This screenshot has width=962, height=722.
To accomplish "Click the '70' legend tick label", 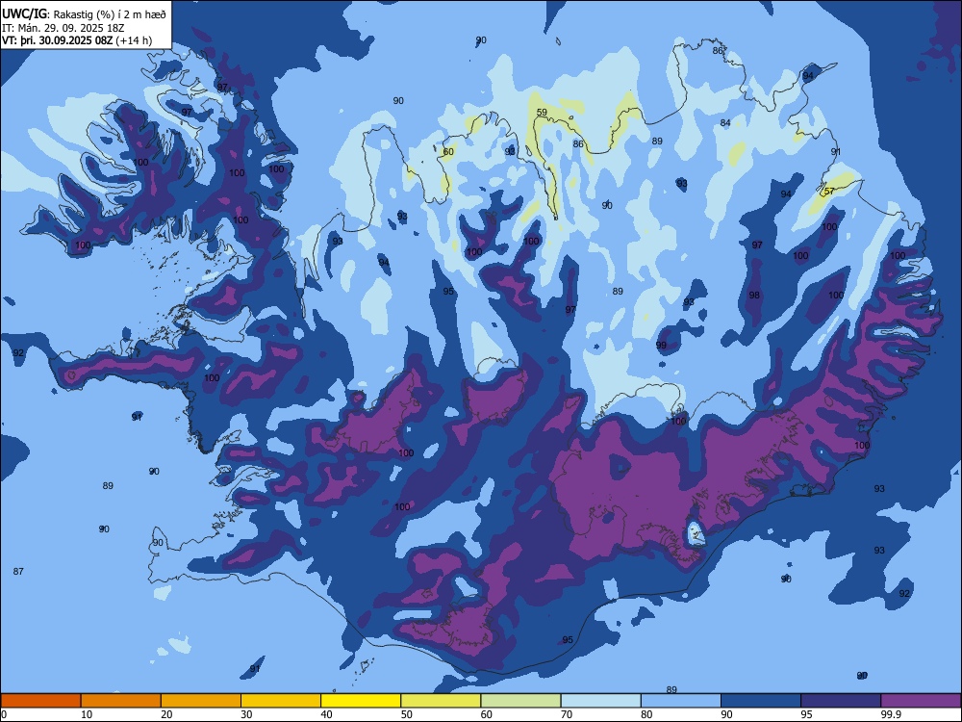I will 567,714.
